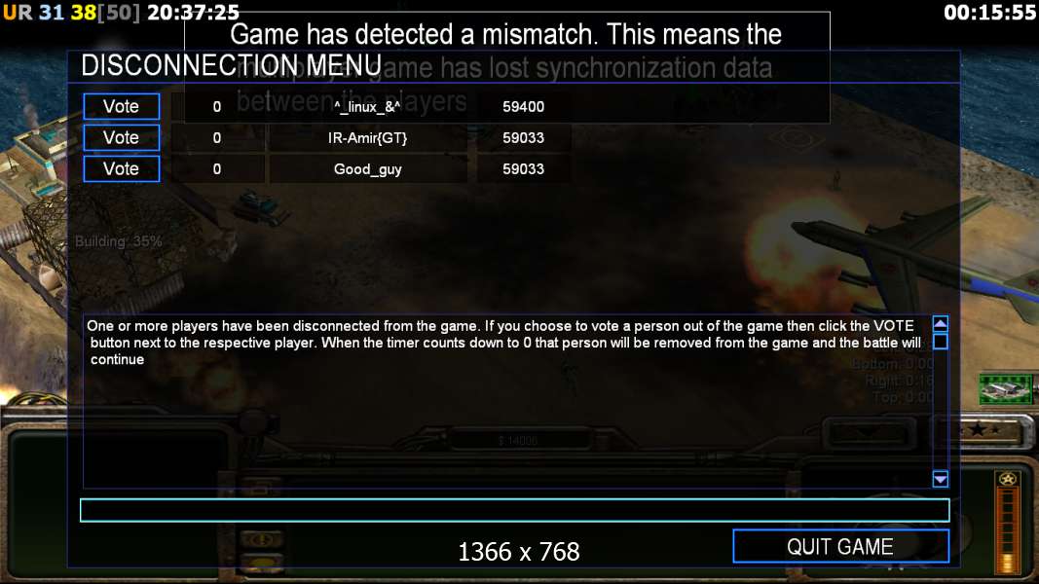Click the scroll-up arrow in message box

(940, 324)
